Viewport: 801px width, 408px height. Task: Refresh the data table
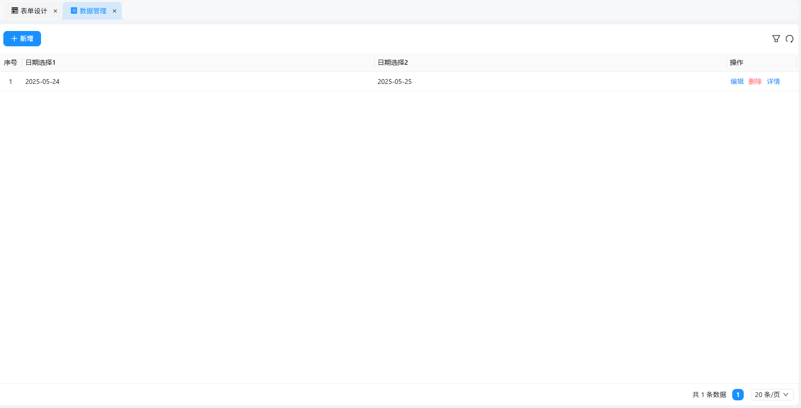point(790,39)
